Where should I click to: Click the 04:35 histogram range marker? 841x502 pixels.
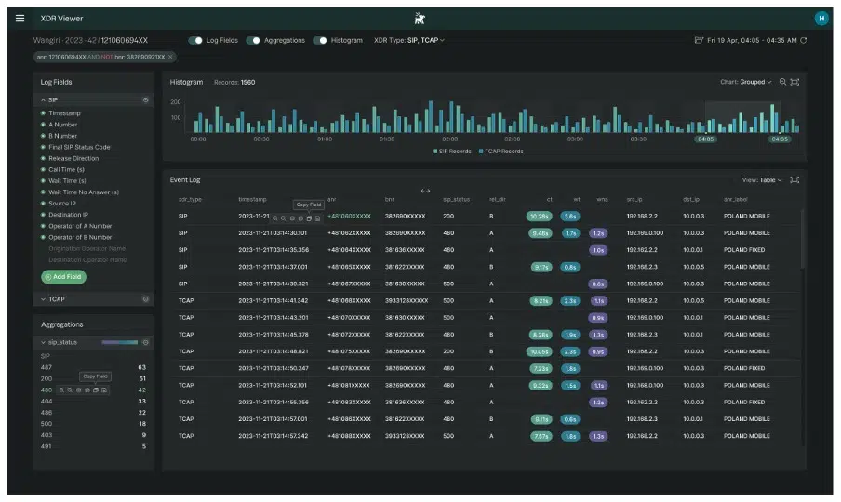pyautogui.click(x=780, y=139)
